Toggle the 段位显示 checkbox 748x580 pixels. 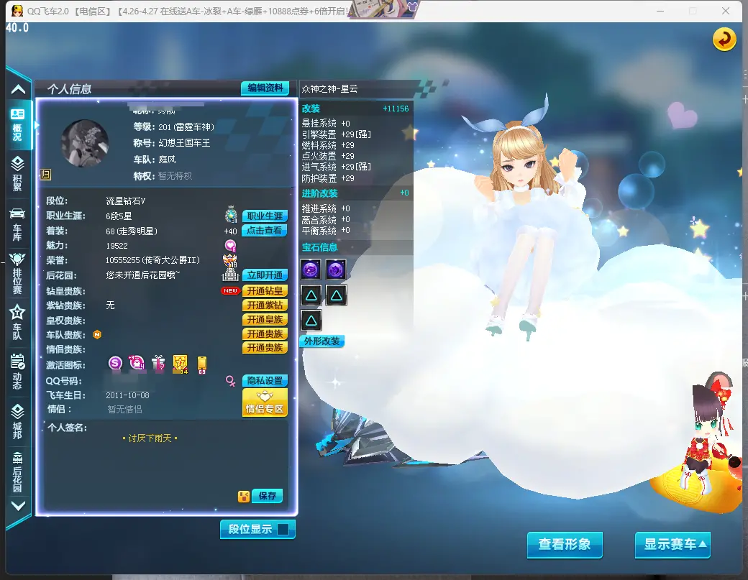pos(283,530)
